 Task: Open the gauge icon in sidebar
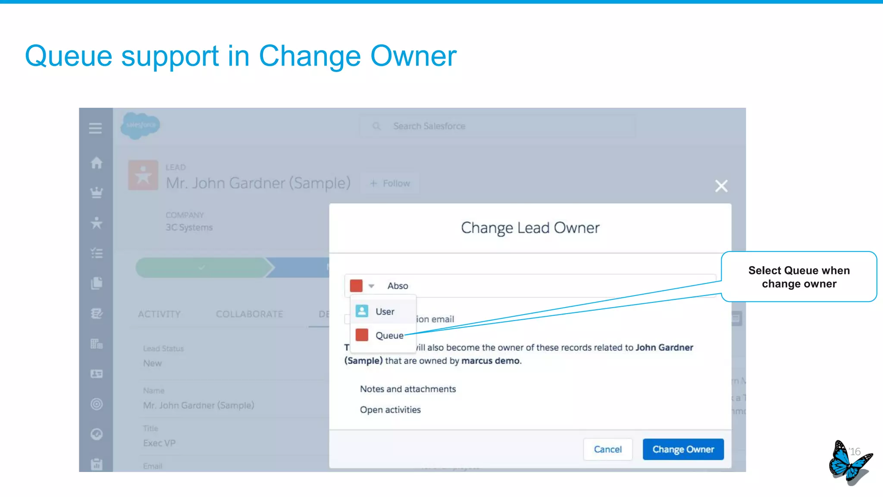pos(97,434)
